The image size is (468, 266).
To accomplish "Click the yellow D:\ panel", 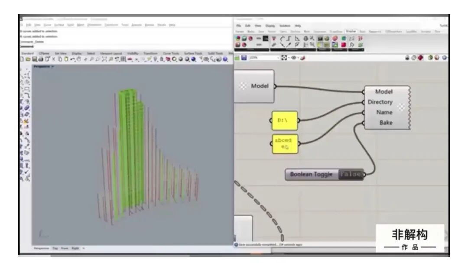I will point(284,120).
